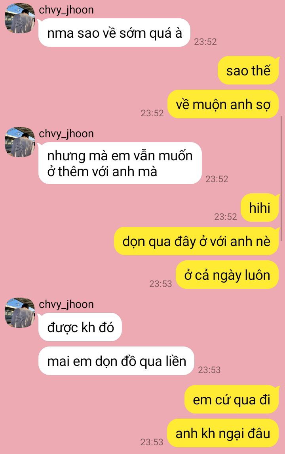Select the white bubble 'được kh đó'
The height and width of the screenshot is (454, 285).
tap(80, 327)
